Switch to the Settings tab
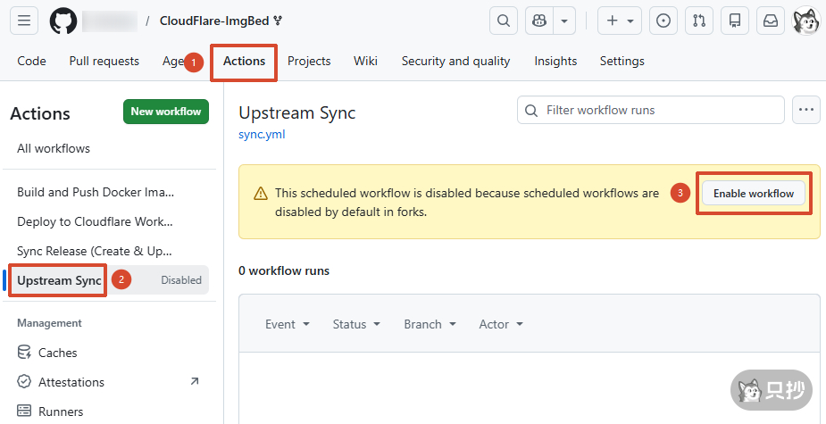 [x=622, y=61]
